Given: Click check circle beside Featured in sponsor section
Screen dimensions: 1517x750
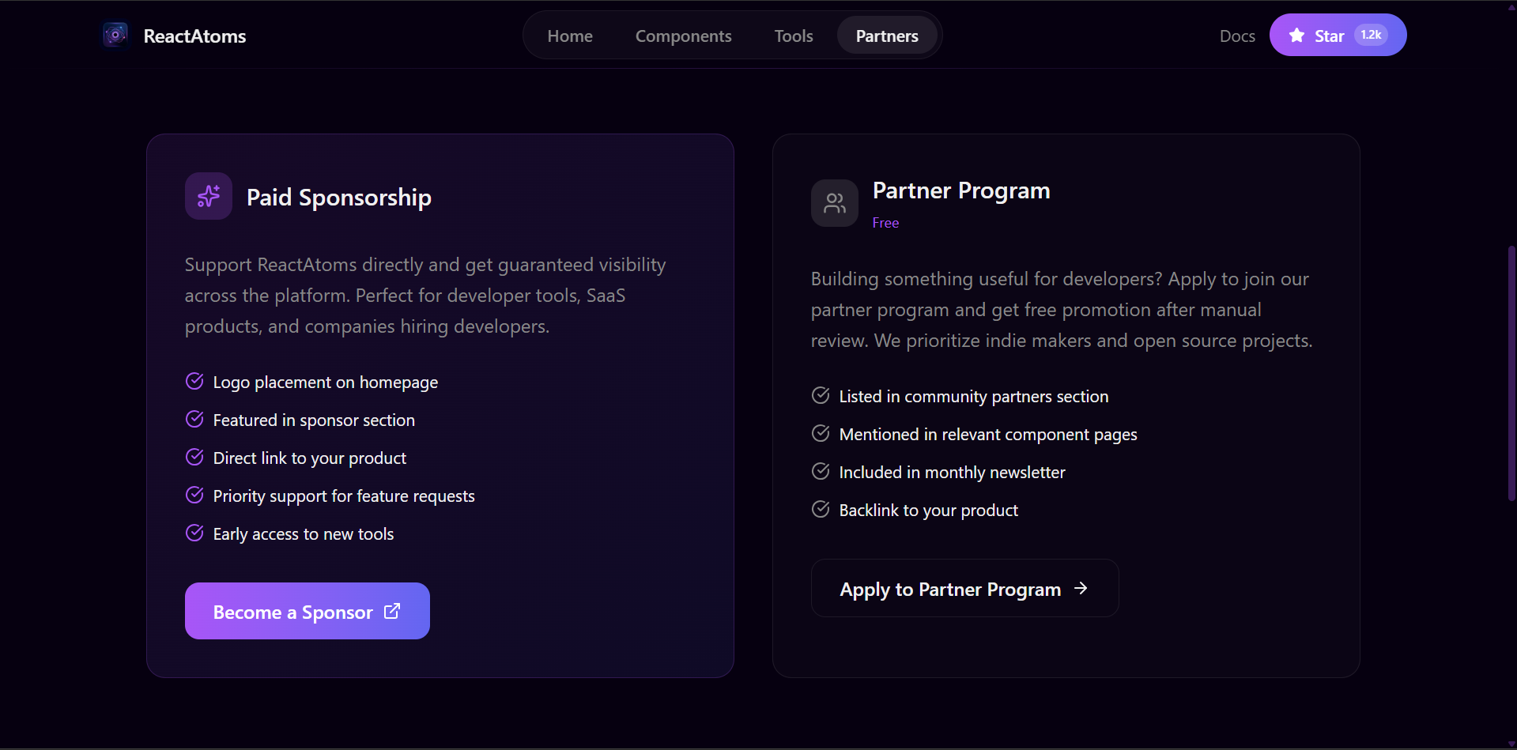Looking at the screenshot, I should coord(194,420).
